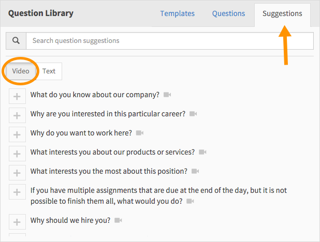Click the magnifying glass search icon
This screenshot has height=242, width=320.
point(16,40)
